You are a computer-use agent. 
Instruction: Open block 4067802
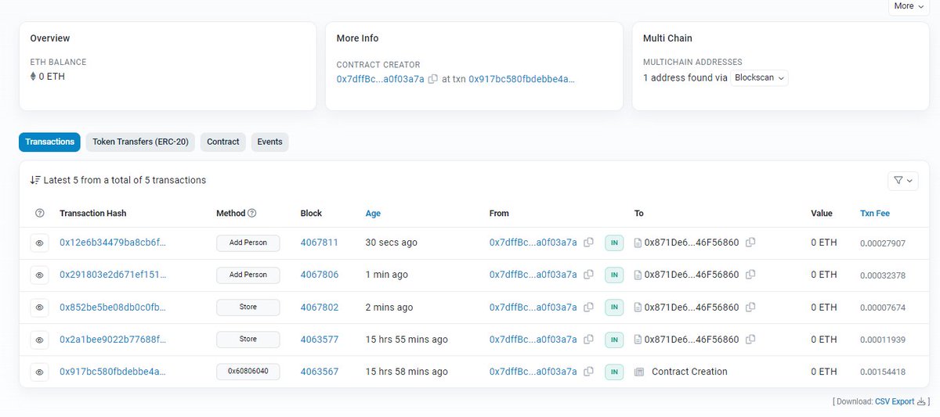tap(320, 307)
